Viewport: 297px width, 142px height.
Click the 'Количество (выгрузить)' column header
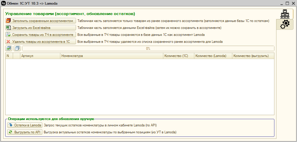[x=253, y=56]
